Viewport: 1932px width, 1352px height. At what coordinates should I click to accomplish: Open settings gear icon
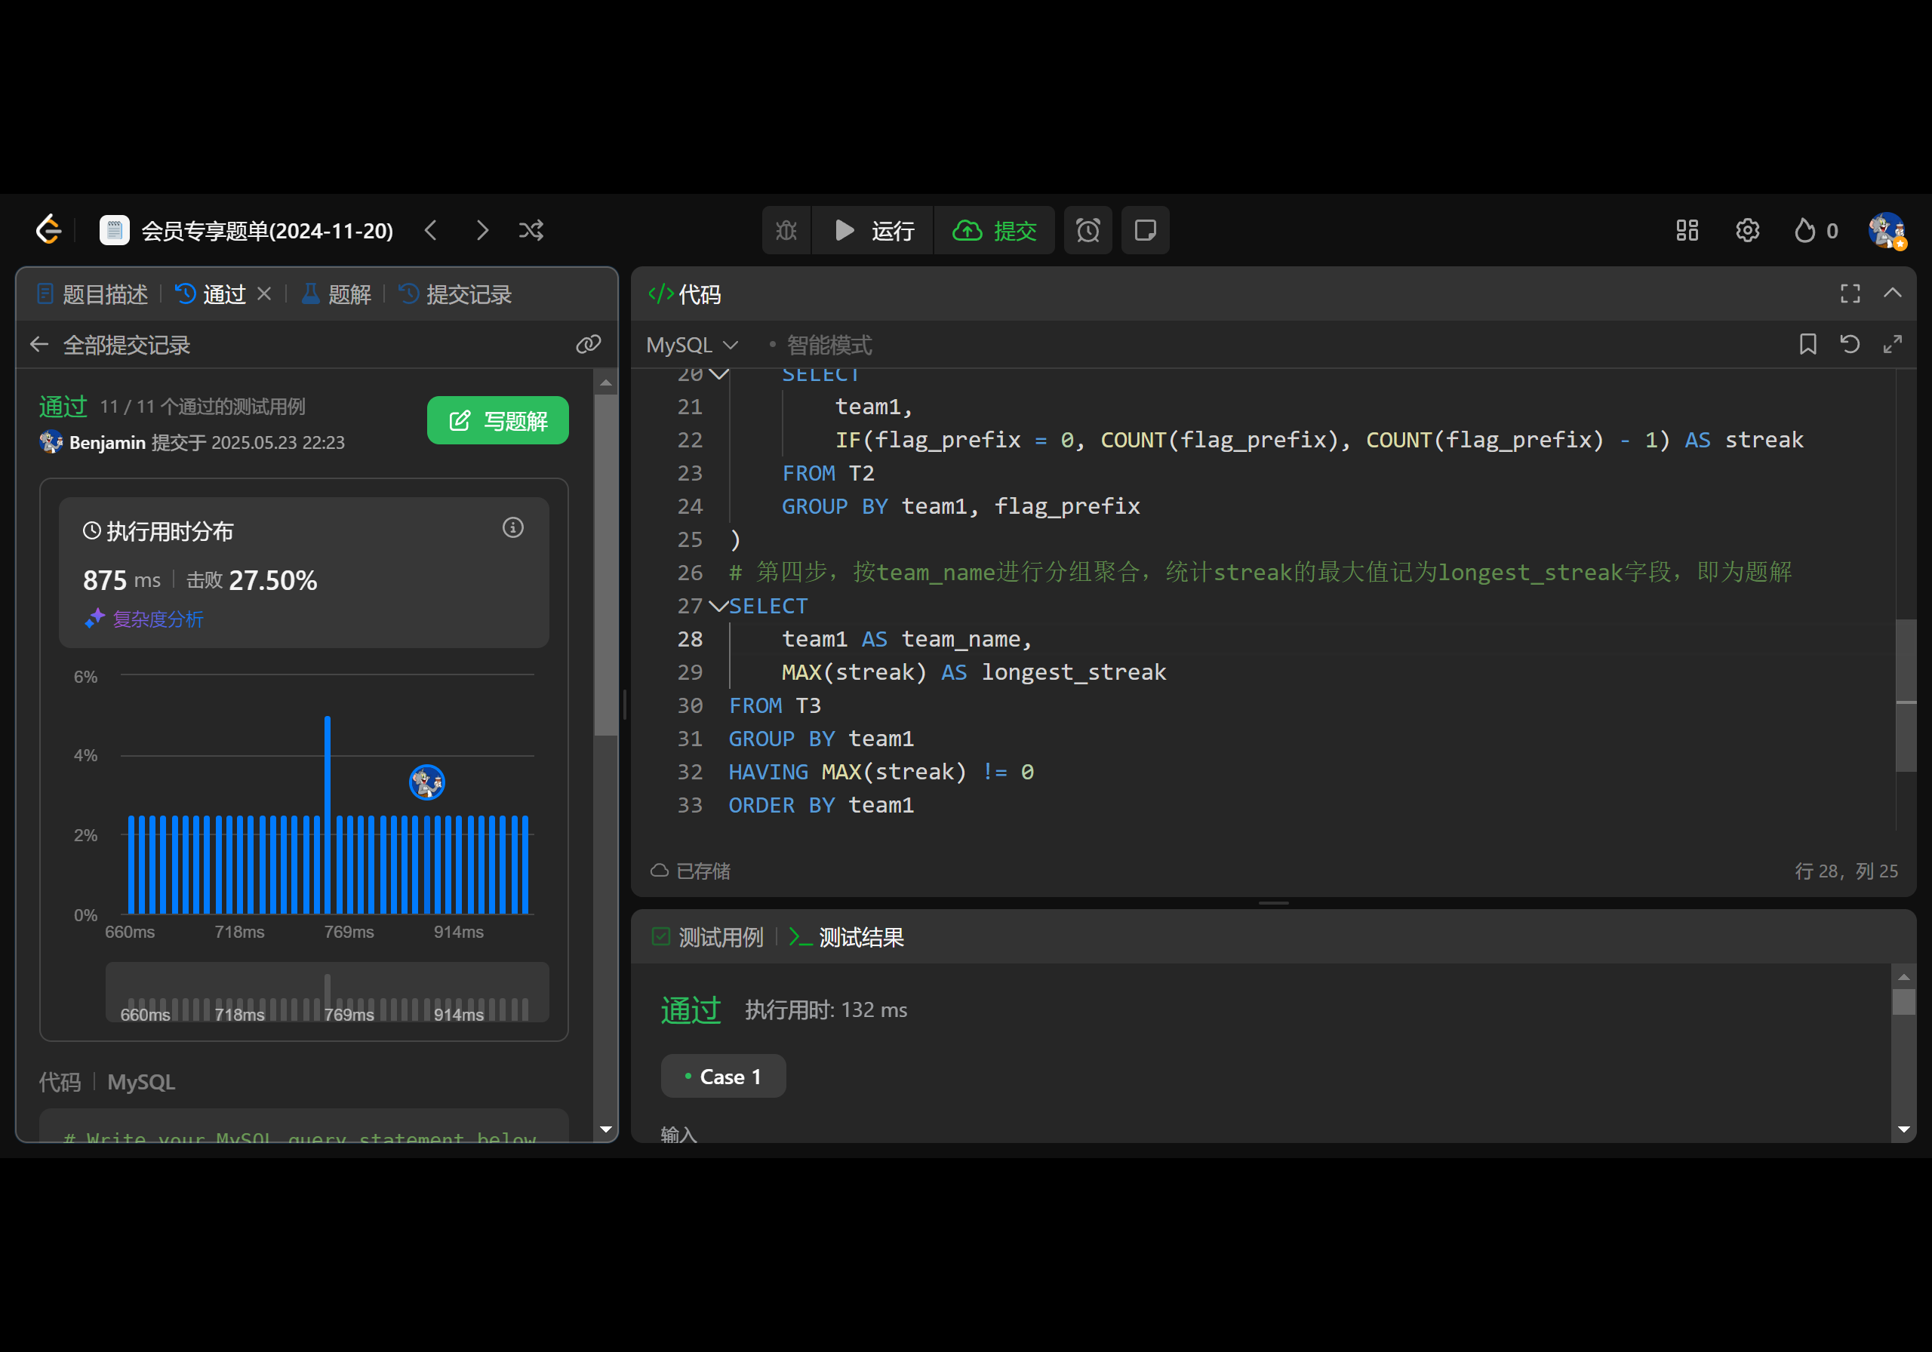1747,231
